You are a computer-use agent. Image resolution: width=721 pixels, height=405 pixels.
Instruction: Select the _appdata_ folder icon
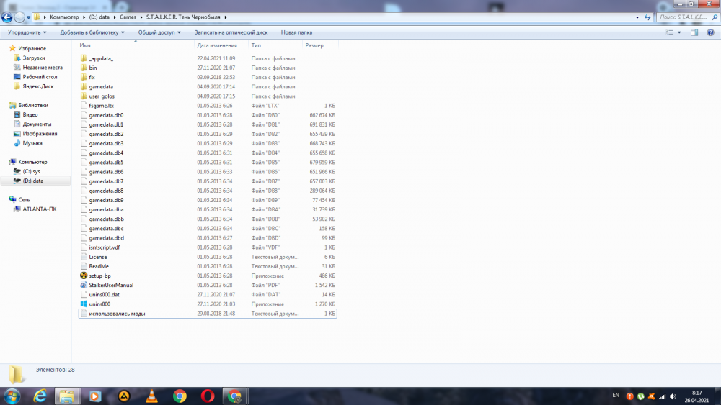click(x=84, y=58)
